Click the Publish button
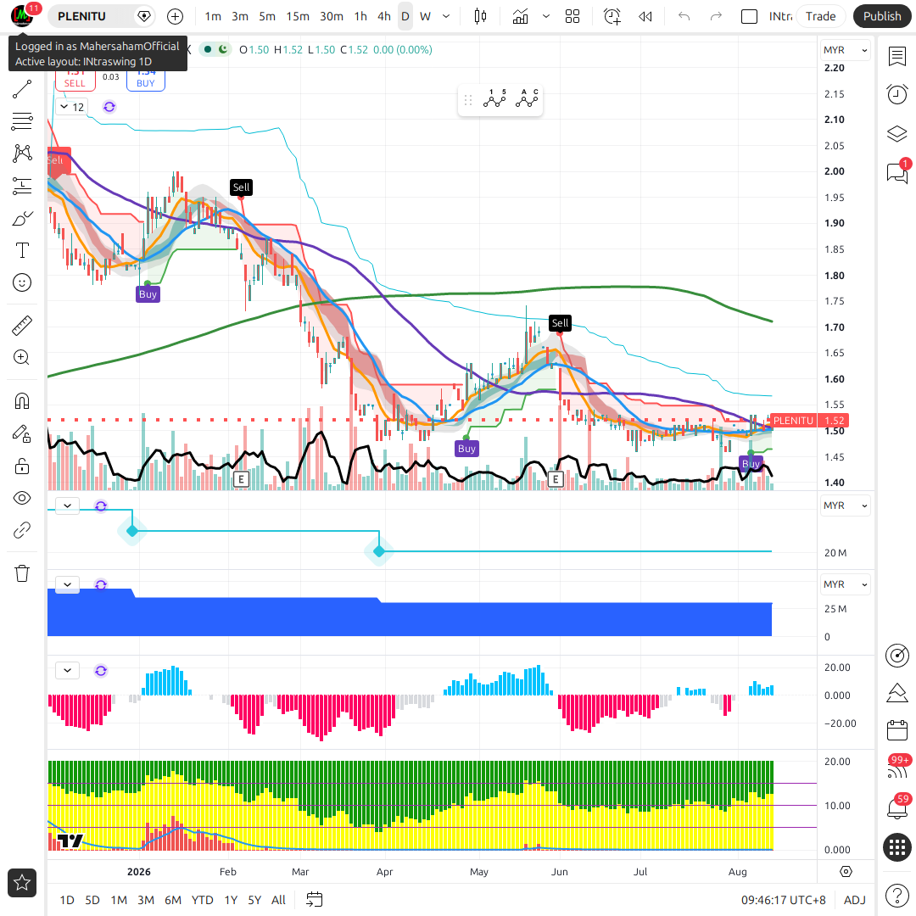916x916 pixels. click(x=882, y=16)
